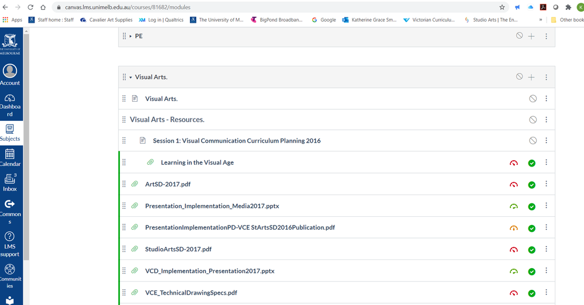Open the Inbox in sidebar
Viewport: 584px width, 305px height.
10,182
